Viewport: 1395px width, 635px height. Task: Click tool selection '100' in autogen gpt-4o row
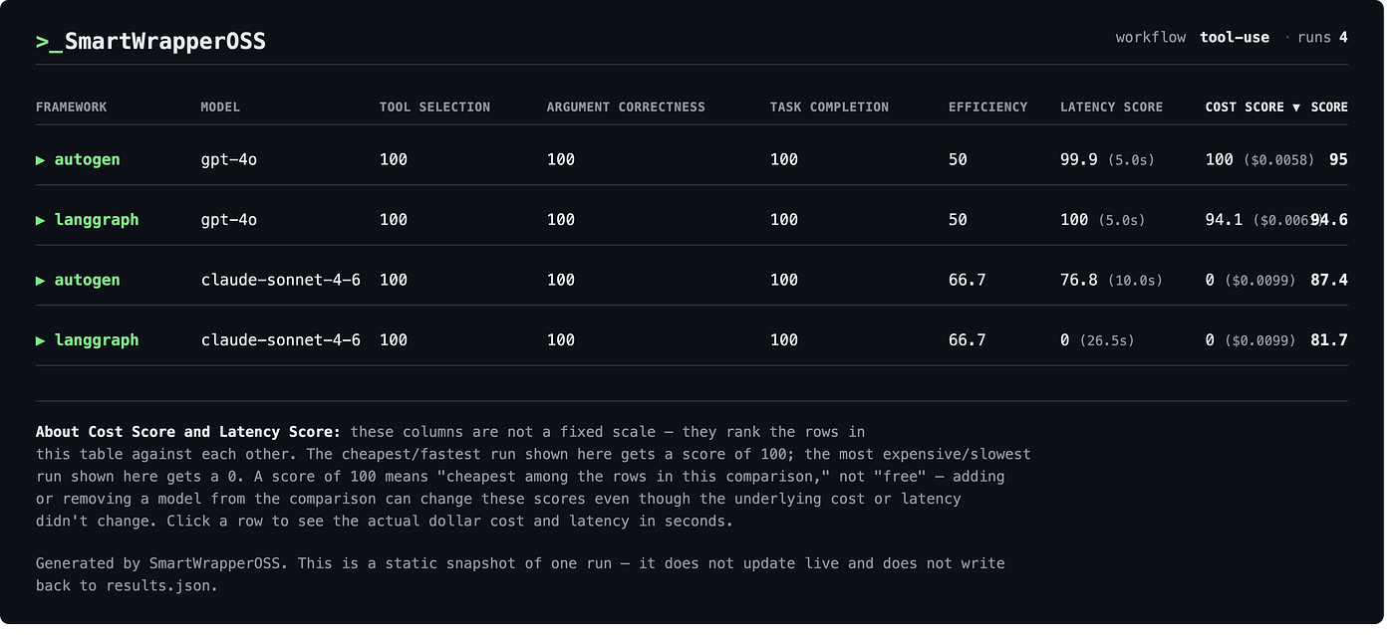click(393, 160)
